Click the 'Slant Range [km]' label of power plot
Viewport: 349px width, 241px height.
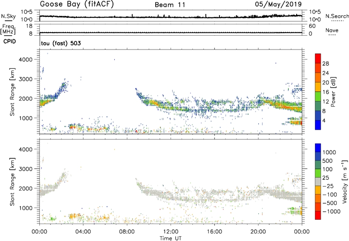click(12, 92)
